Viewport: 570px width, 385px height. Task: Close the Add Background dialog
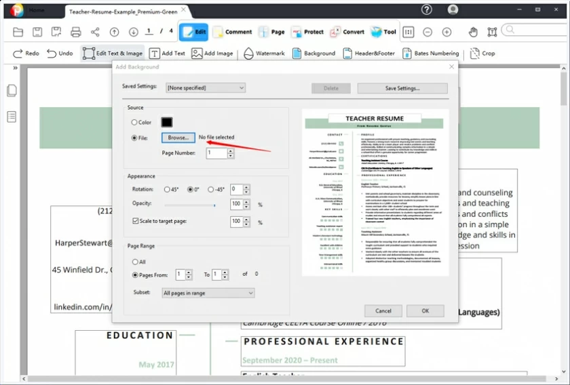tap(451, 67)
